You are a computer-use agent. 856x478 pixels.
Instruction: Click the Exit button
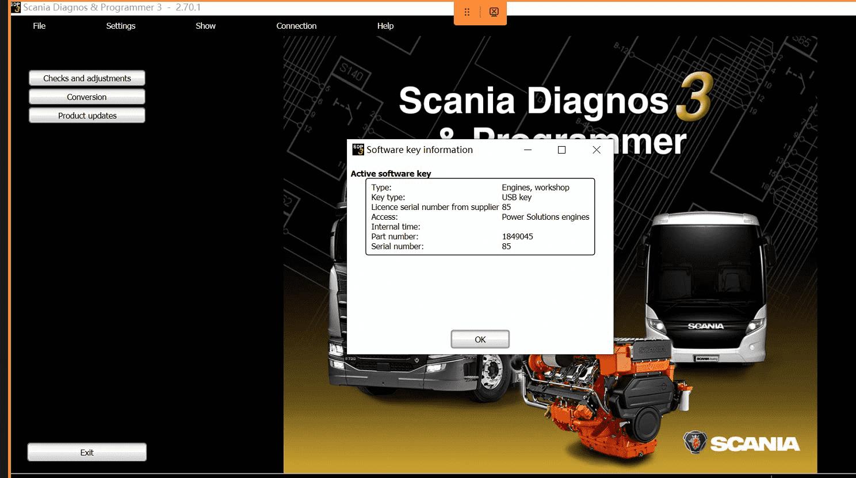pyautogui.click(x=87, y=452)
